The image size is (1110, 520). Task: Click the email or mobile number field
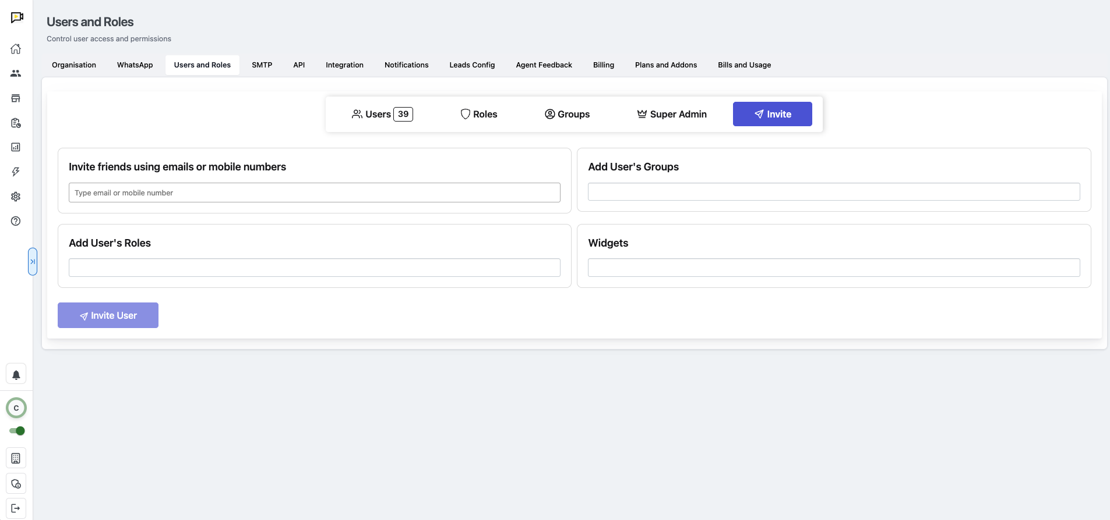(x=314, y=193)
